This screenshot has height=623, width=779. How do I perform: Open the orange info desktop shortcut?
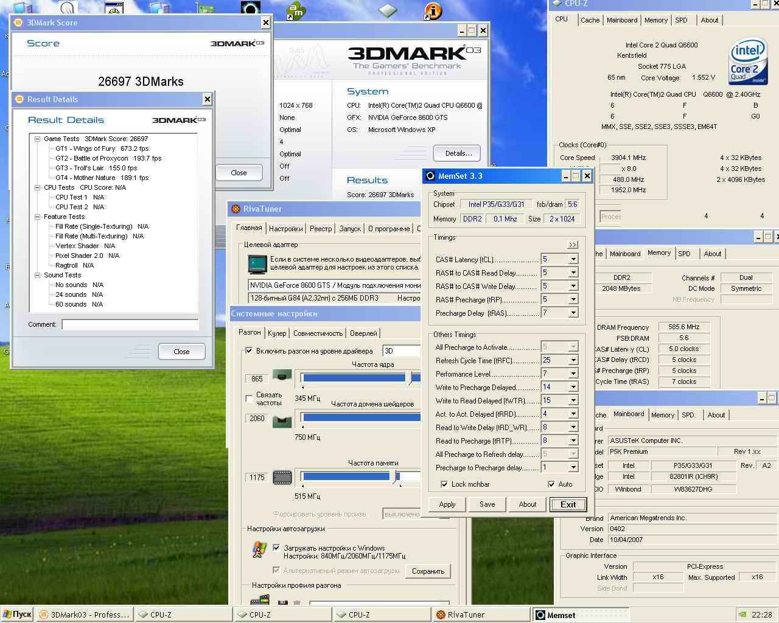(432, 10)
